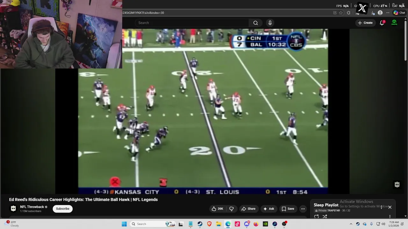Open browser Extensions puzzle icon
The image size is (408, 229).
[x=348, y=13]
